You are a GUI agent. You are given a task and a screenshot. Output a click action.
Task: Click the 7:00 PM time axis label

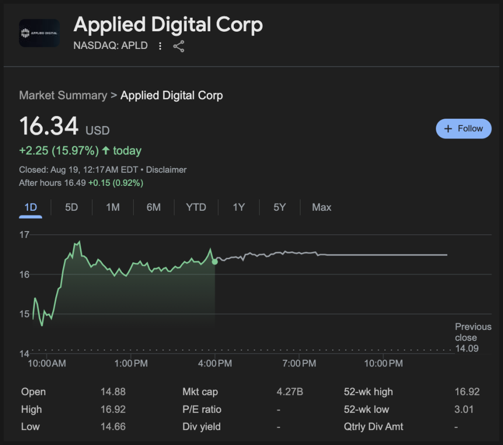299,363
